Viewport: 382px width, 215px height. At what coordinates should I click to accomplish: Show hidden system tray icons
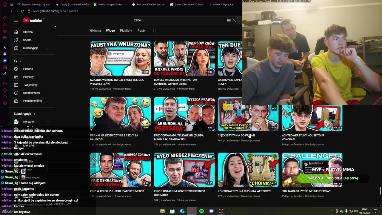(332, 211)
